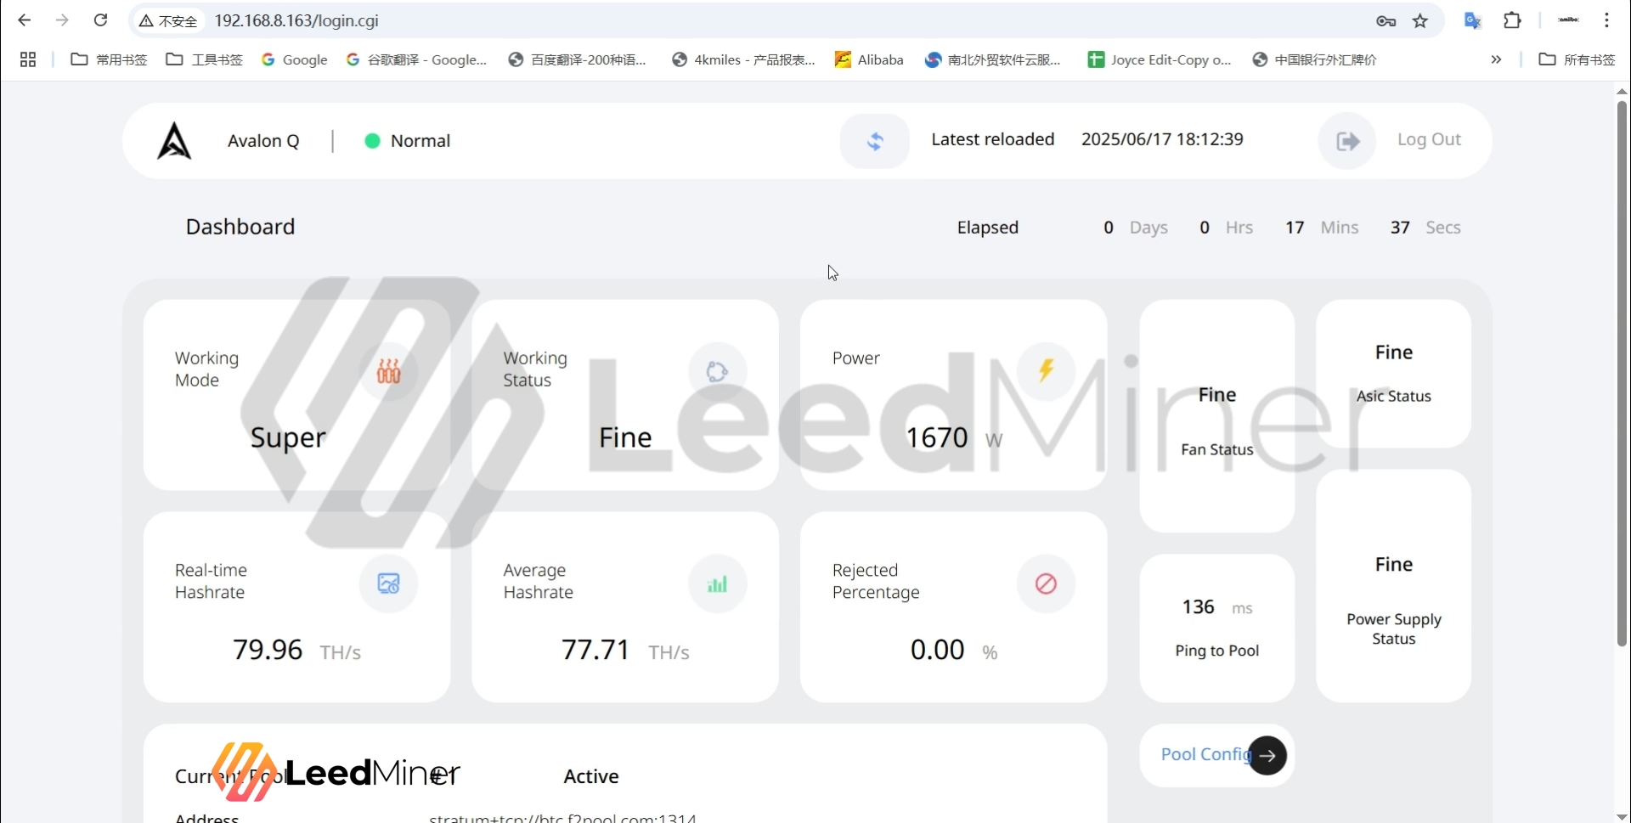The width and height of the screenshot is (1631, 823).
Task: Open the Chrome three-dot menu
Action: pyautogui.click(x=1606, y=20)
